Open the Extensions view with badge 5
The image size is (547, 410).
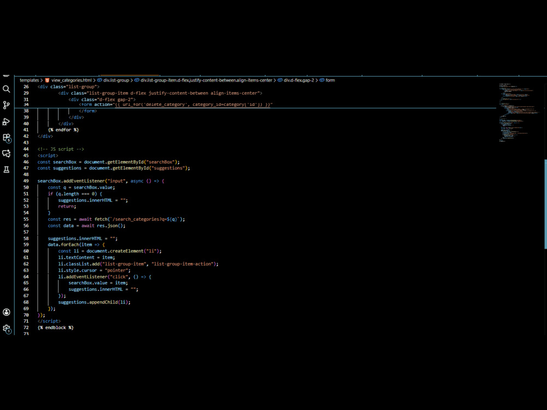point(7,138)
